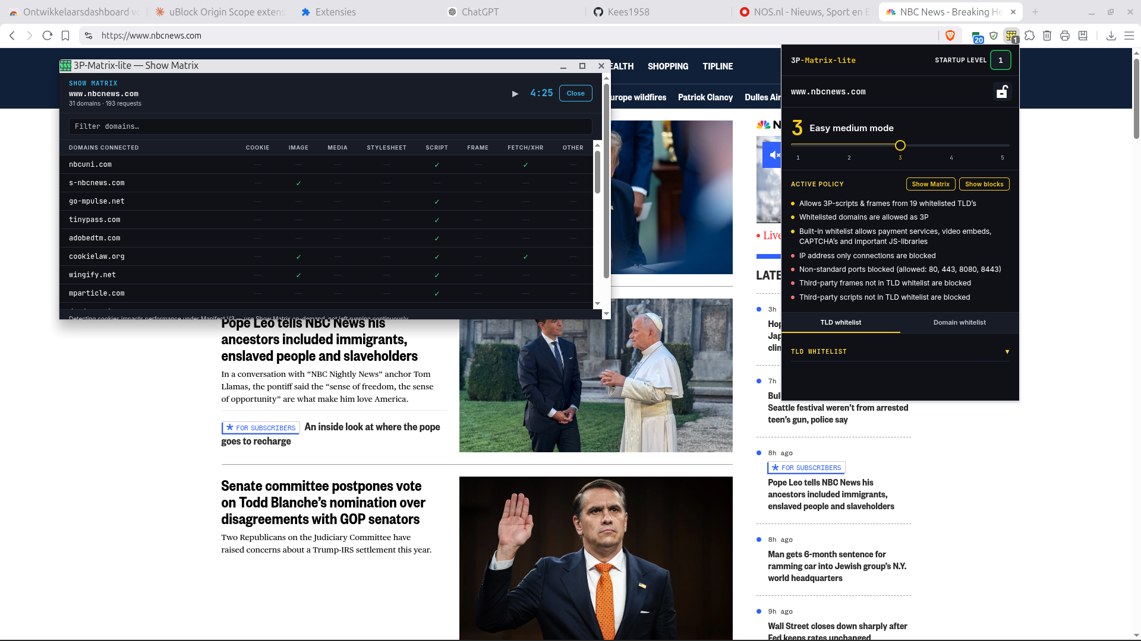Bookmark this page with the bookmark icon

tap(65, 36)
